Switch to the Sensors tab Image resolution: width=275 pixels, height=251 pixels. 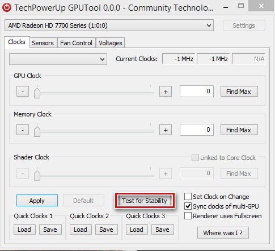coord(43,43)
